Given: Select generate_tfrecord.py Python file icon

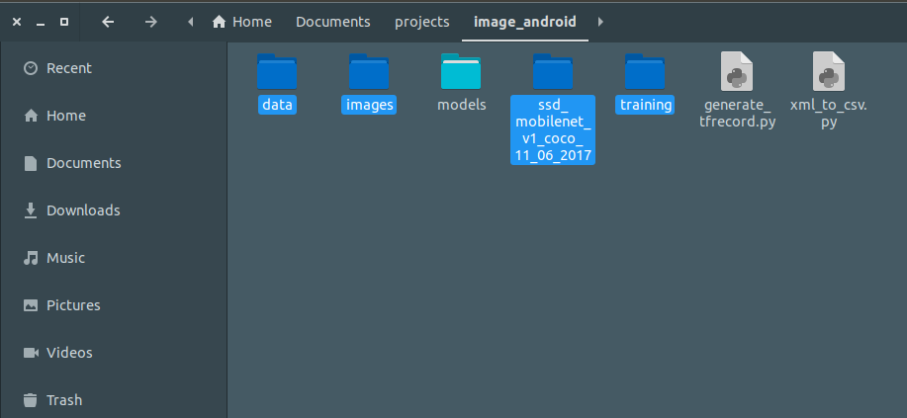Looking at the screenshot, I should coord(737,72).
